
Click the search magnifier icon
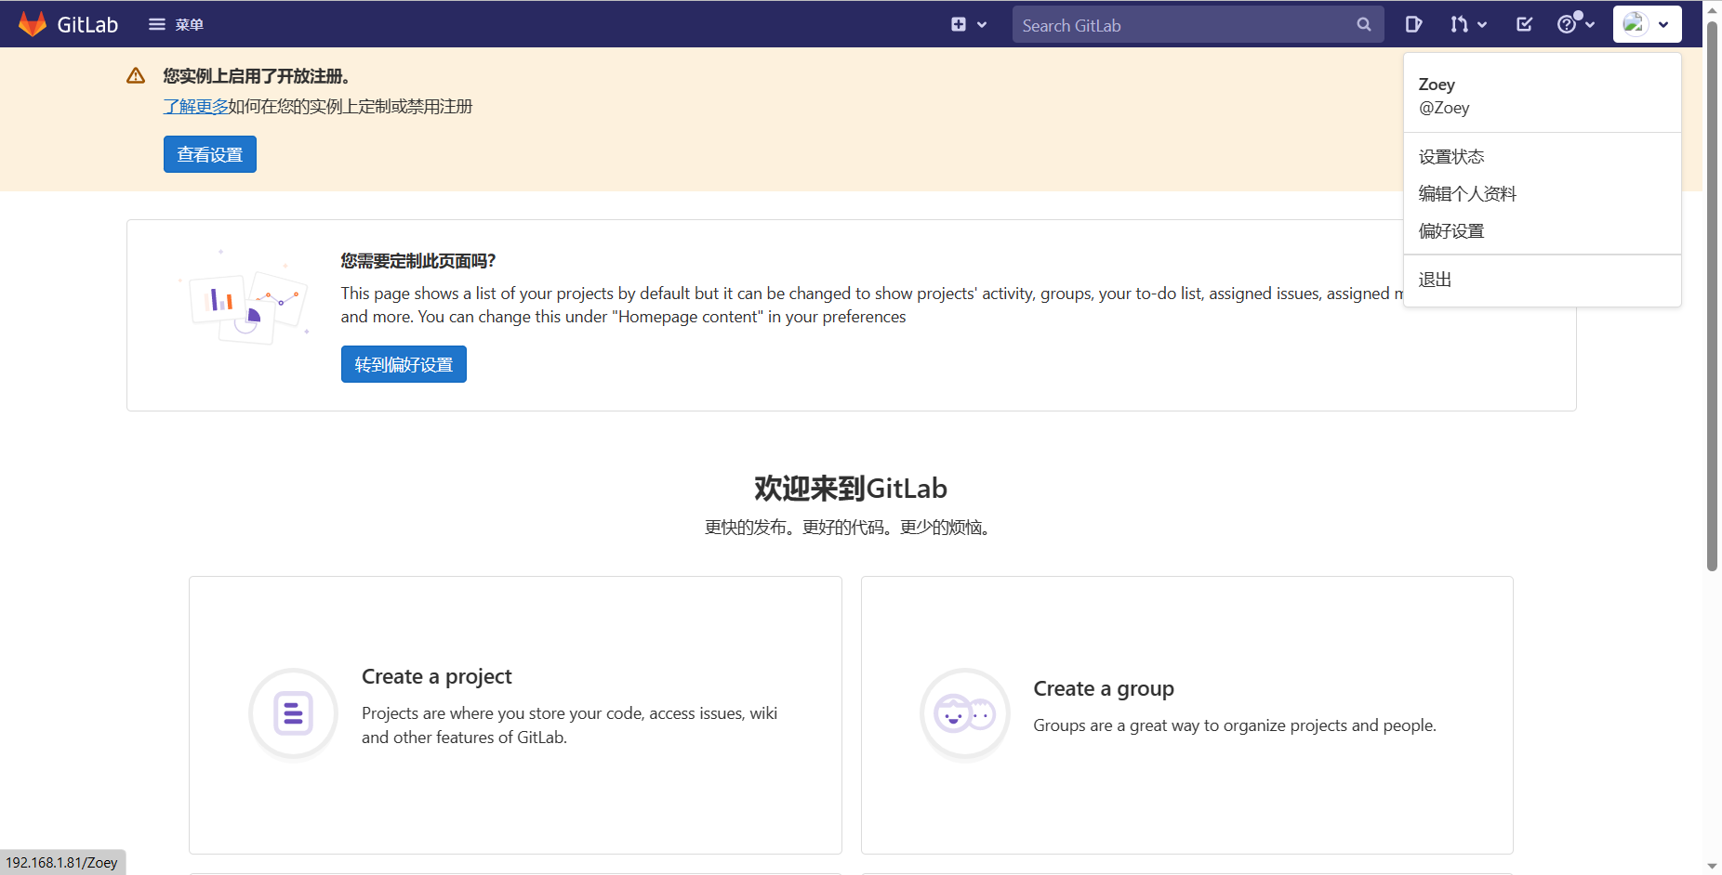pyautogui.click(x=1363, y=25)
